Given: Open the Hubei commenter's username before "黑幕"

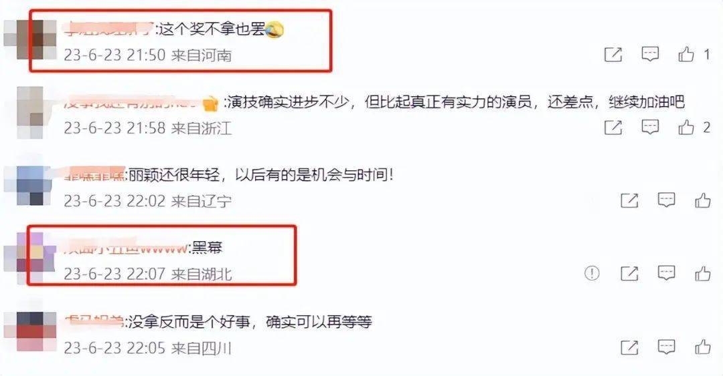Looking at the screenshot, I should tap(125, 248).
